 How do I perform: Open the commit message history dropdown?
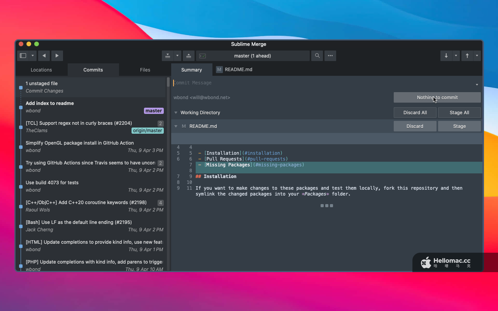tap(477, 84)
